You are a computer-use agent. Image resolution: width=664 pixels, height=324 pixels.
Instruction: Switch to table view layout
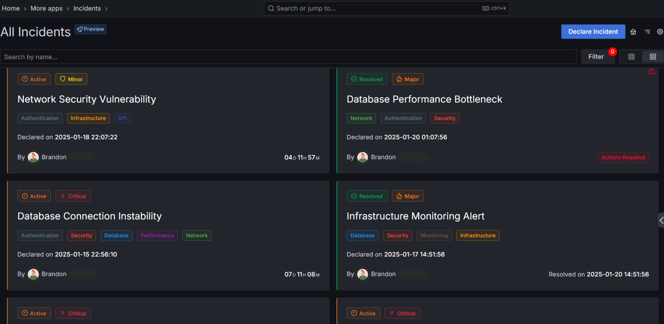[x=631, y=57]
